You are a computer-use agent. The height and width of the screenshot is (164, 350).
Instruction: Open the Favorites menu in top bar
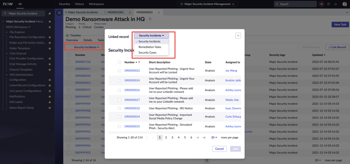point(64,4)
